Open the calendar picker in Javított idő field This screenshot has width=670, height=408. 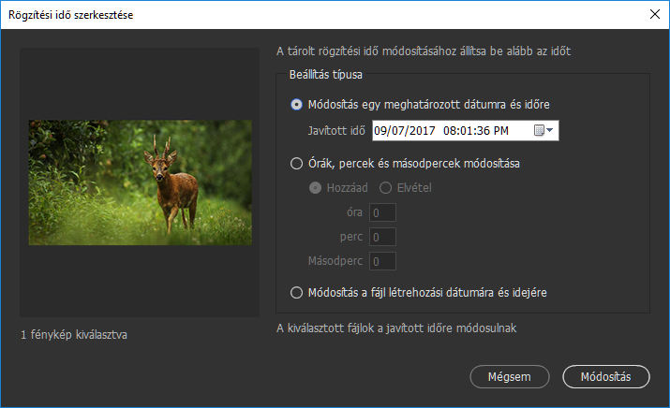point(543,131)
